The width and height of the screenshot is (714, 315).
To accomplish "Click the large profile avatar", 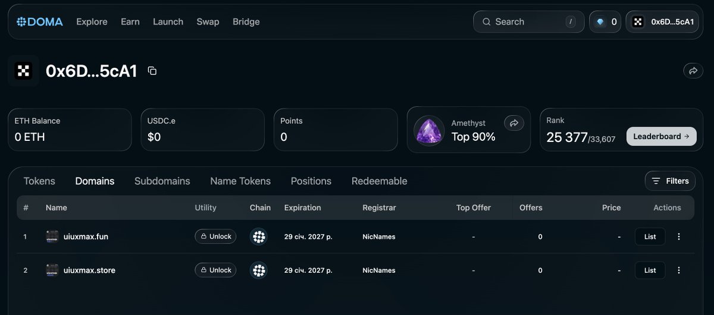I will pos(24,71).
